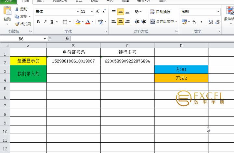Screen dimensions: 234x153
Task: Click the blue 方法1 cell
Action: click(181, 70)
